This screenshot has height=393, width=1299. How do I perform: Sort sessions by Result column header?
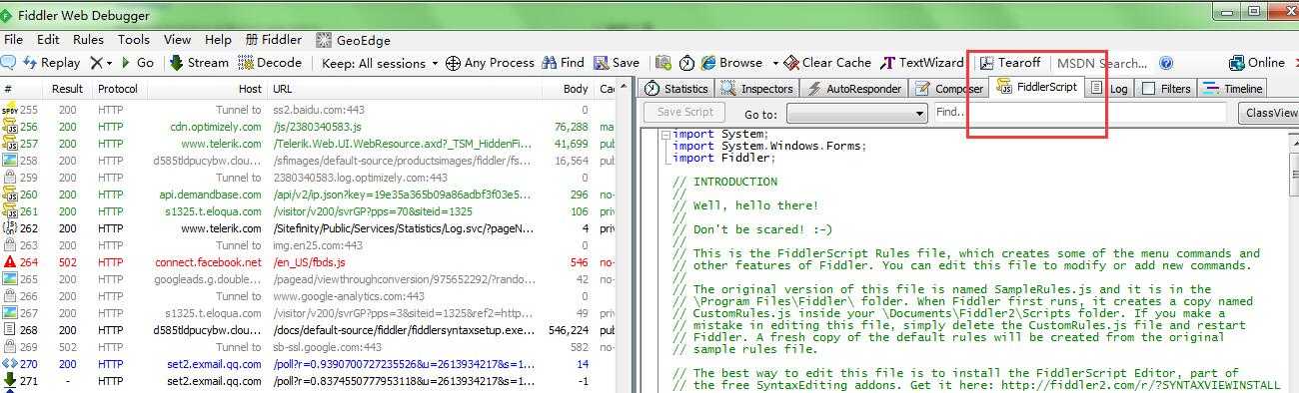pyautogui.click(x=68, y=89)
